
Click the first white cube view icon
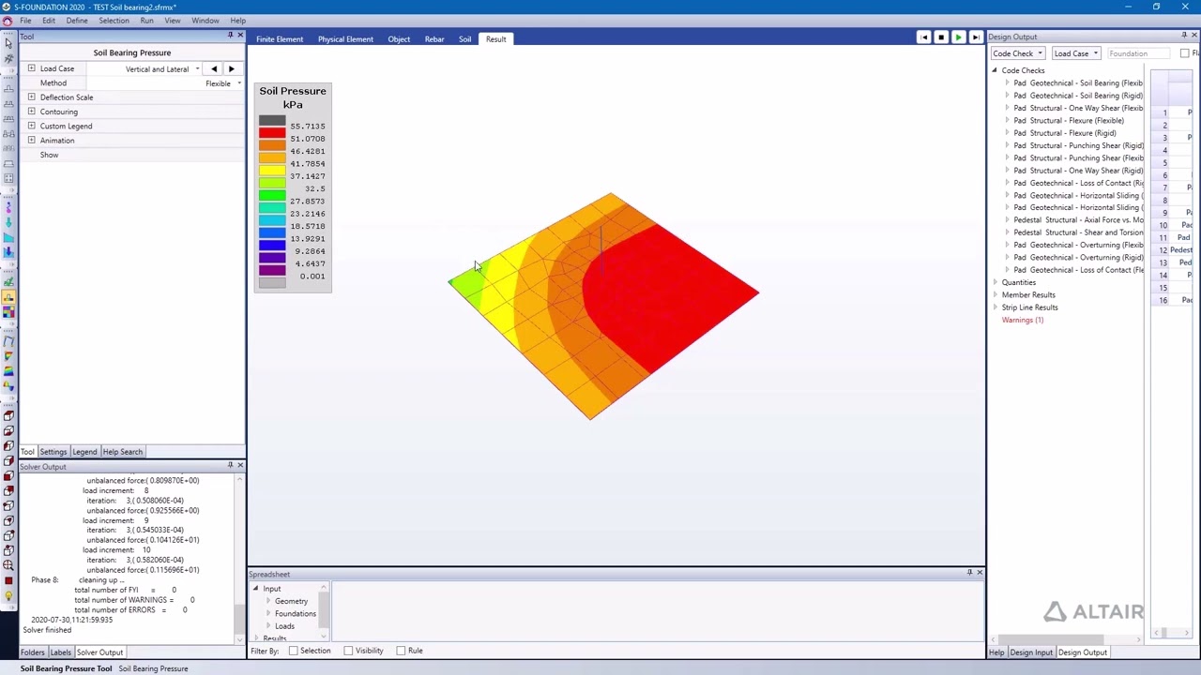point(8,416)
